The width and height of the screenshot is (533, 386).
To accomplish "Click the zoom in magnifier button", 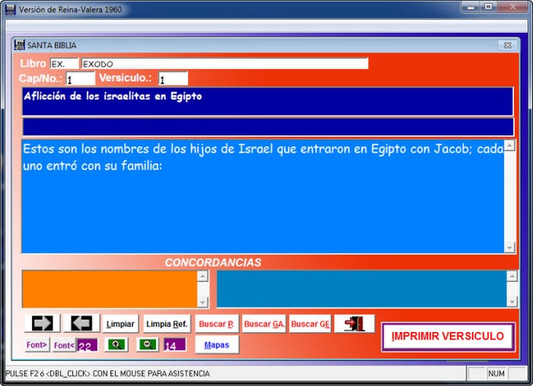I will point(116,345).
